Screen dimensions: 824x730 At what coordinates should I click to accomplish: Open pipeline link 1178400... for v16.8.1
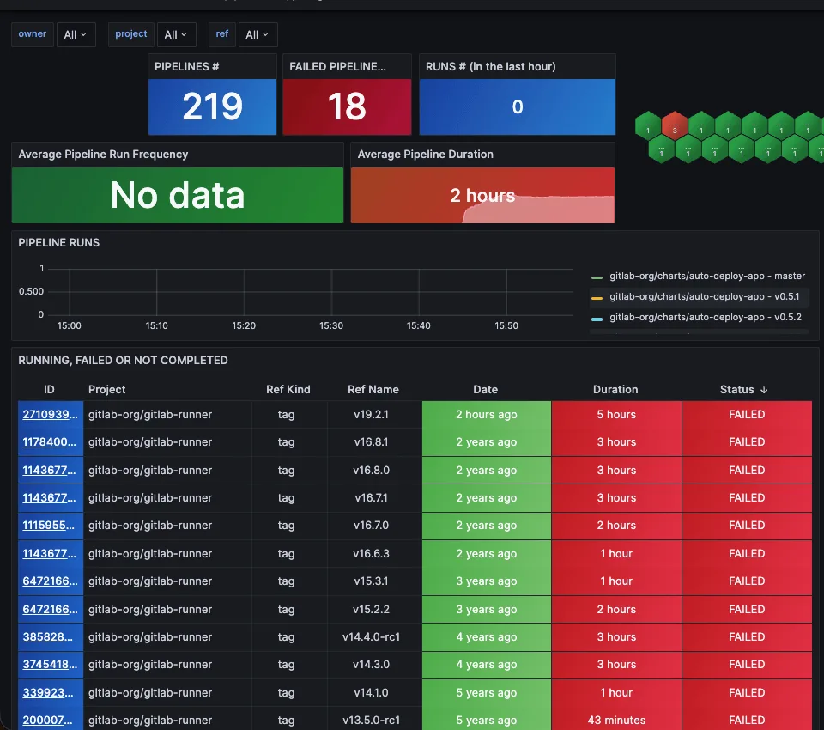click(49, 441)
